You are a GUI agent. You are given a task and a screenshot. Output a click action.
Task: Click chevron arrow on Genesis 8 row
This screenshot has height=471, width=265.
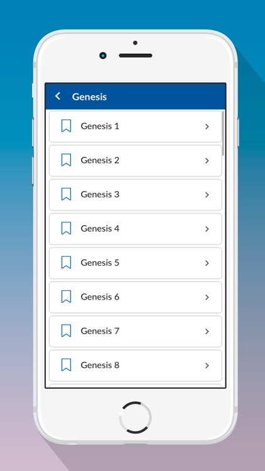coord(207,365)
